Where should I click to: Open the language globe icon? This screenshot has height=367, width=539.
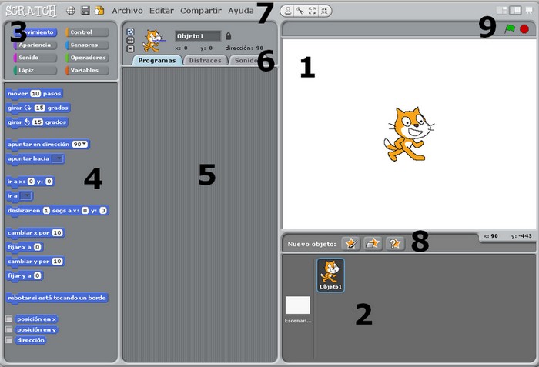(x=71, y=11)
